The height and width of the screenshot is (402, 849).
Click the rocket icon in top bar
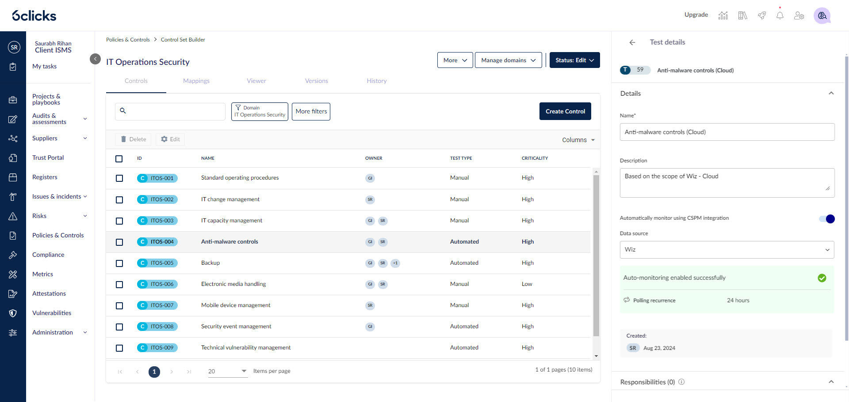761,15
